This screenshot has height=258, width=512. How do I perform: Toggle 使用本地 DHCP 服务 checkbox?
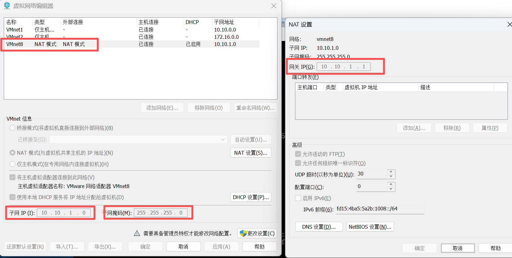pos(13,197)
